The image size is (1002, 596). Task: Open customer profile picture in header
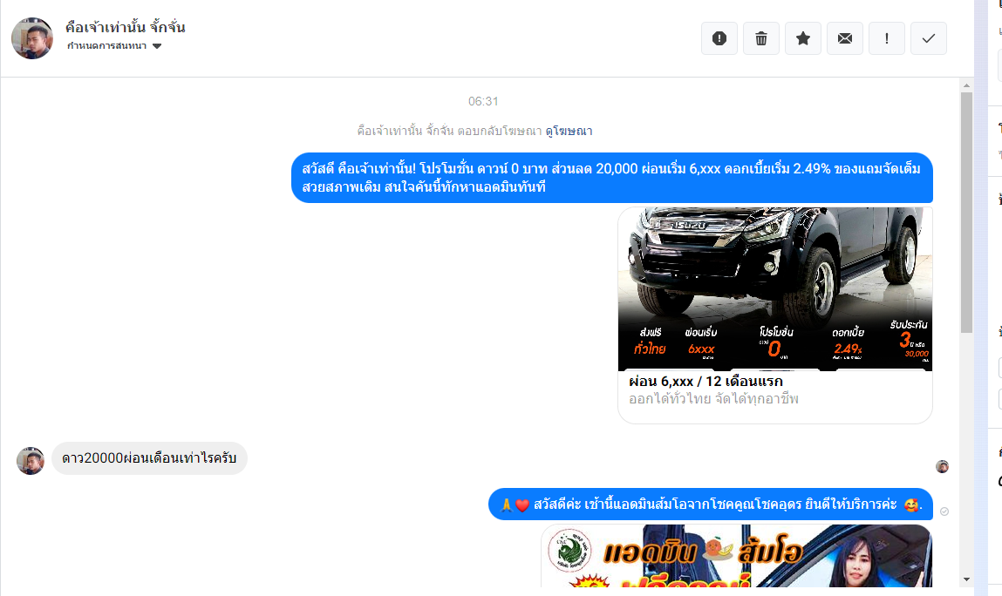(x=32, y=38)
